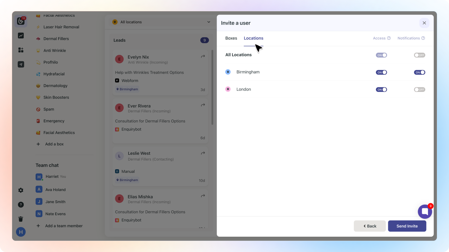The image size is (449, 252).
Task: Toggle Birmingham access switch
Action: 381,72
